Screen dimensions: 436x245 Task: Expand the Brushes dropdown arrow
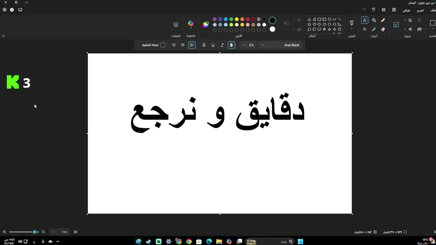[352, 29]
